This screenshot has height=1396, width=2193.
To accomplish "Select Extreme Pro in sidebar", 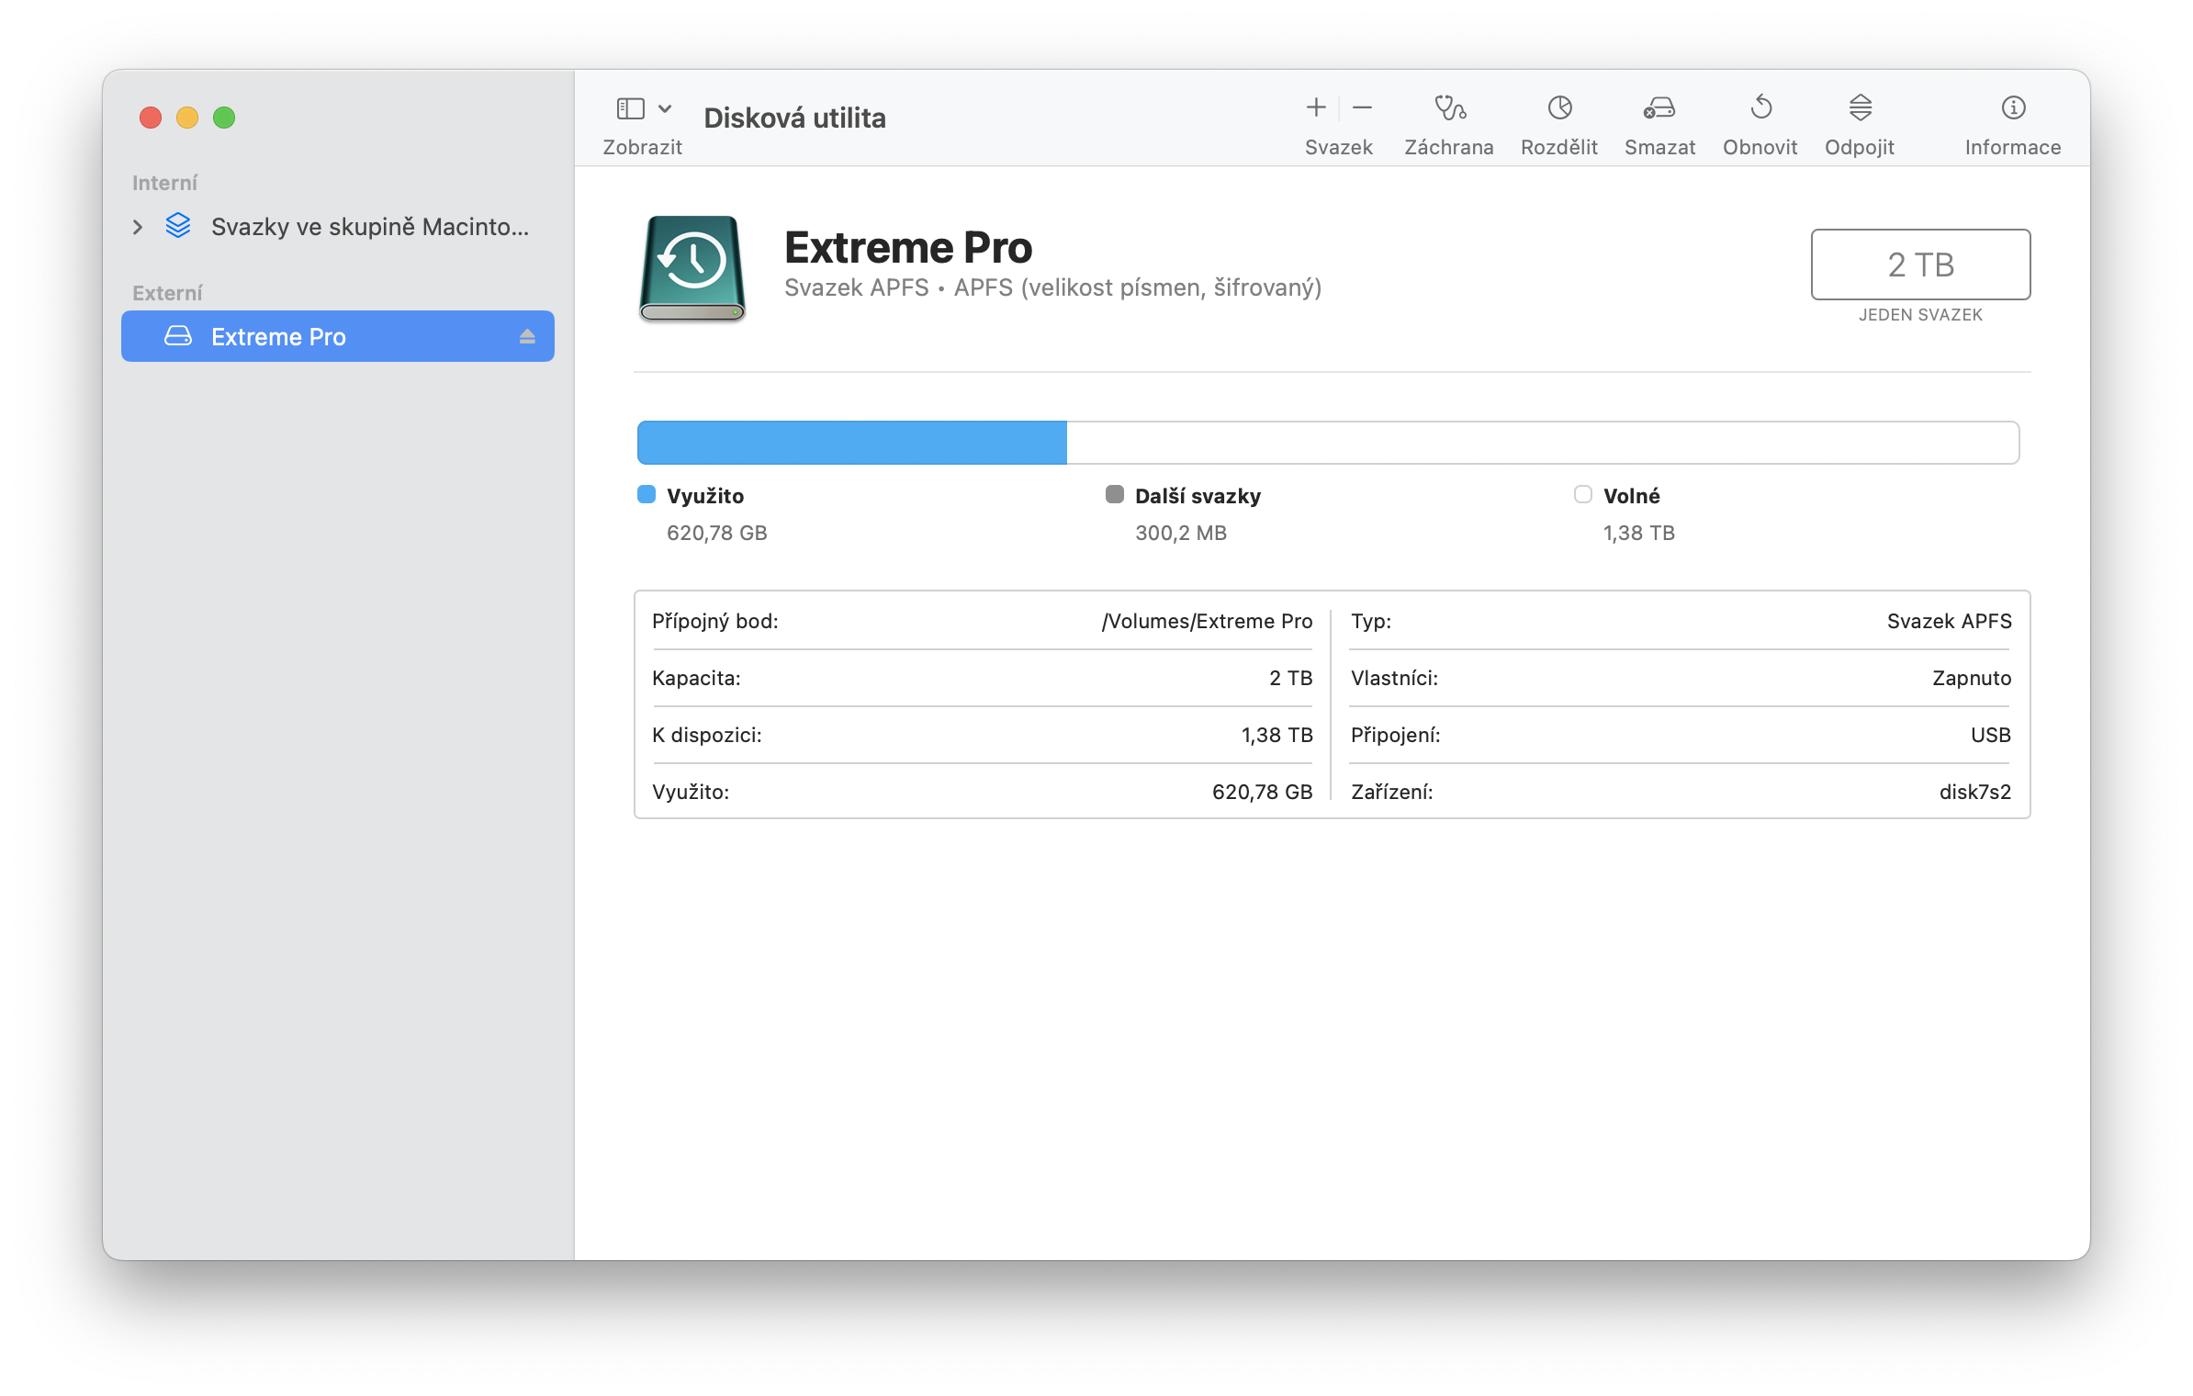I will [338, 336].
